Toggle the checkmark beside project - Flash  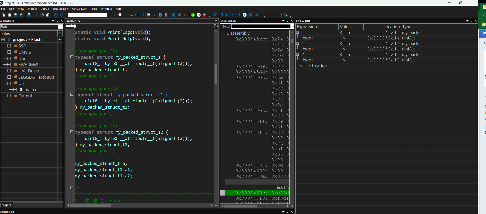60,39
